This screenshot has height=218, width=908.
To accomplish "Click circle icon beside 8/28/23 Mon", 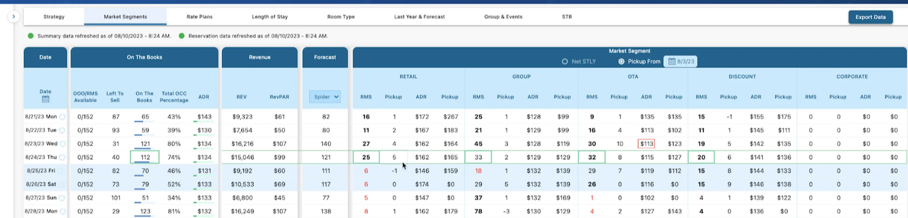I will click(x=63, y=212).
